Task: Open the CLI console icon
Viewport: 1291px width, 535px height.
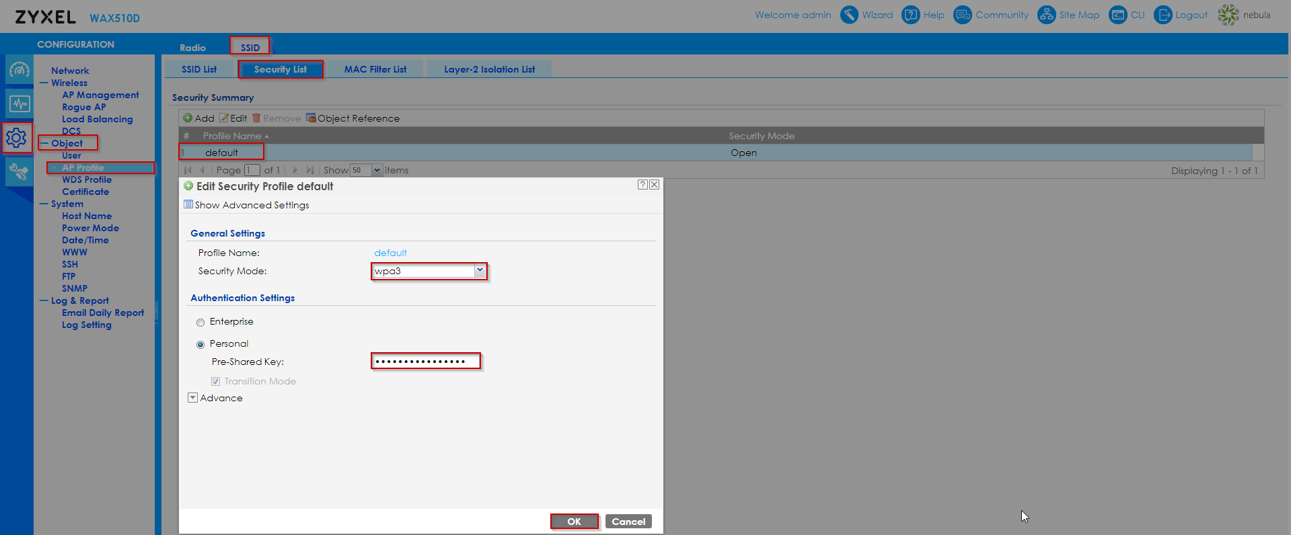Action: 1117,15
